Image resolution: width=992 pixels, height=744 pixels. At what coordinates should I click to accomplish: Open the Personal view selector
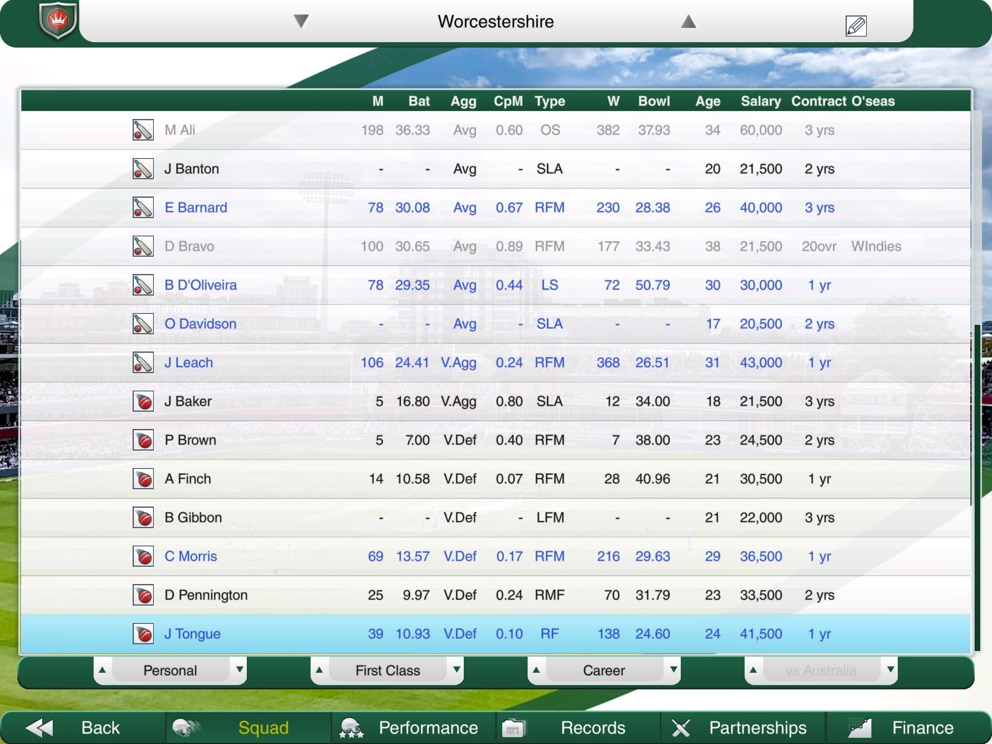pyautogui.click(x=170, y=670)
